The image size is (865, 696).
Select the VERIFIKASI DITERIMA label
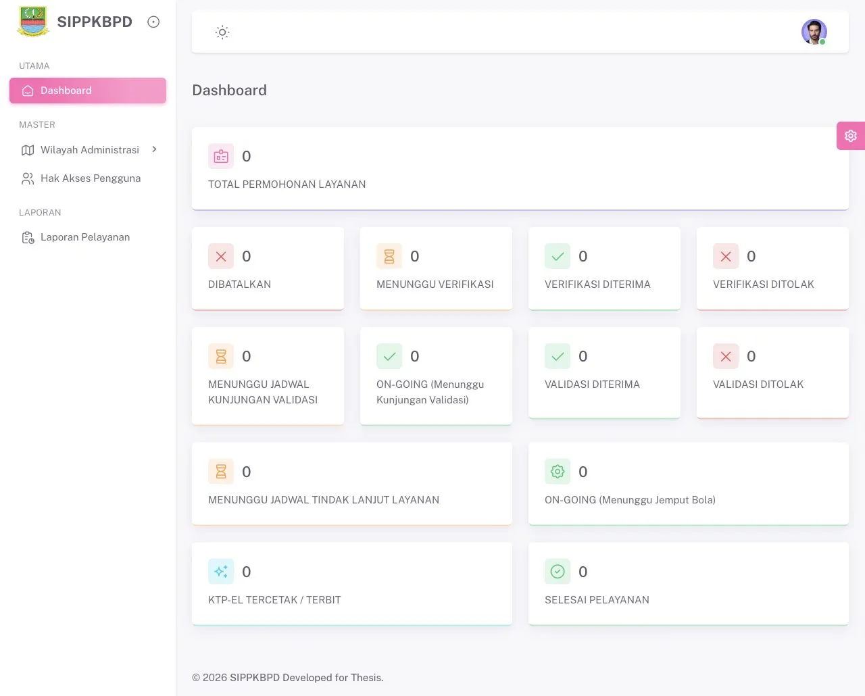pyautogui.click(x=597, y=284)
